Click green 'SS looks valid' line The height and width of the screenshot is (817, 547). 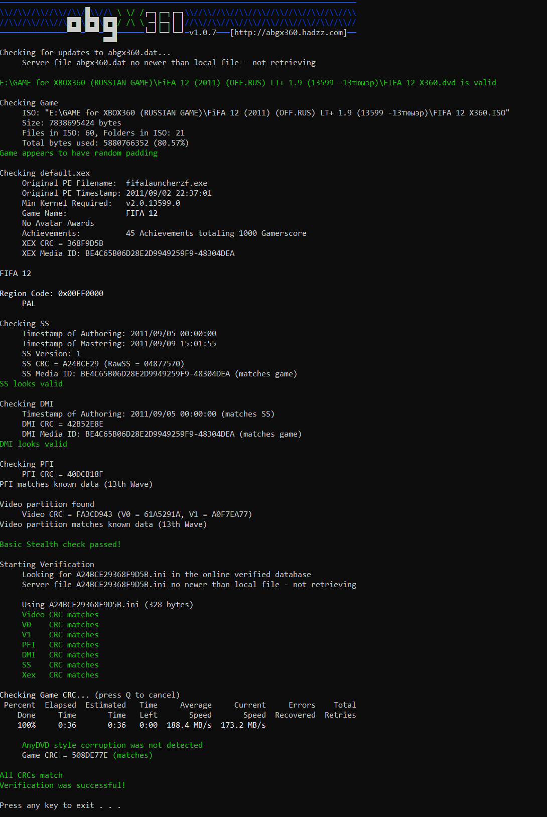pos(31,384)
